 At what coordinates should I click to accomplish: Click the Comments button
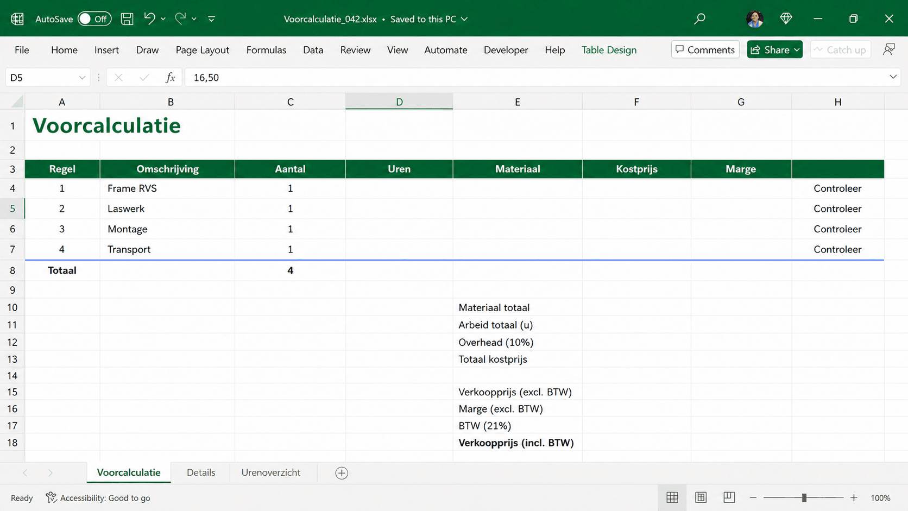click(x=705, y=49)
